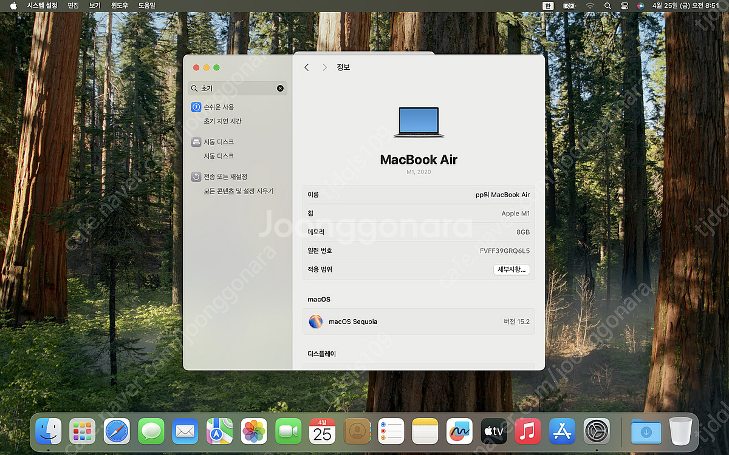Open Finder in the Dock
729x455 pixels.
pos(48,431)
